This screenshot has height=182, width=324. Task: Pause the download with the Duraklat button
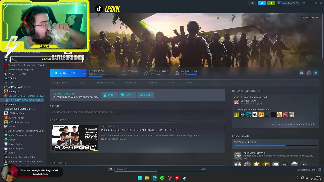(66, 73)
